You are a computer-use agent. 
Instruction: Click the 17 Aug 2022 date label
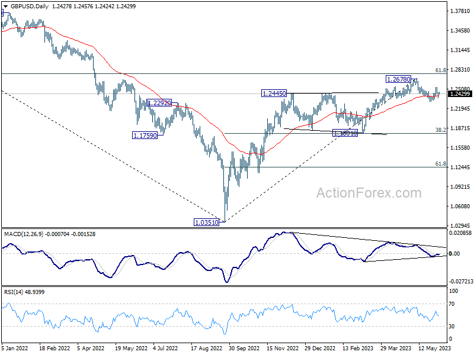click(x=207, y=348)
